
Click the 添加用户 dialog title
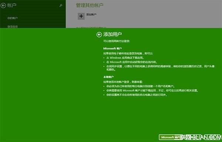click(112, 34)
